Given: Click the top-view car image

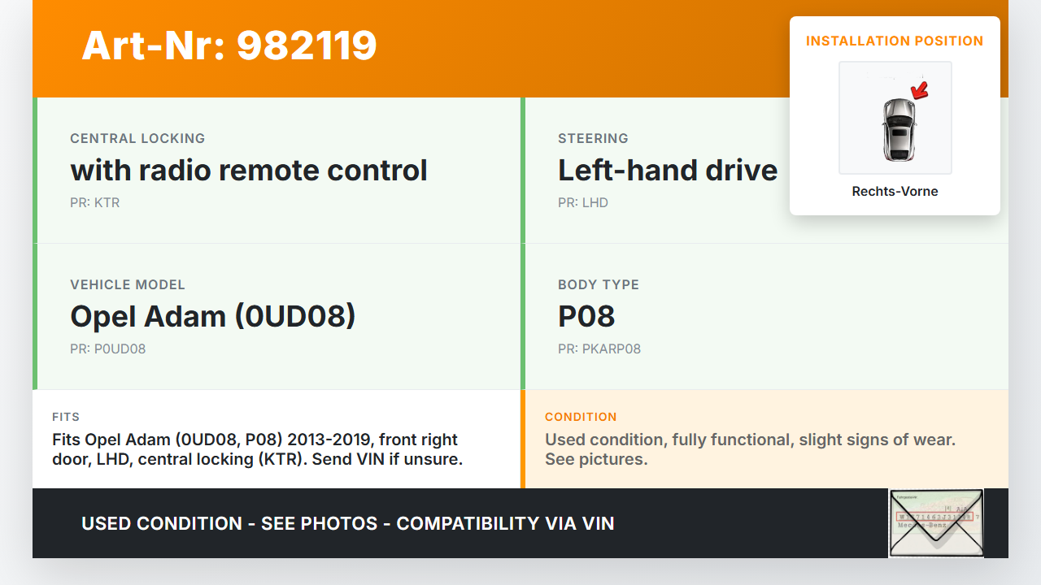Looking at the screenshot, I should [x=898, y=128].
